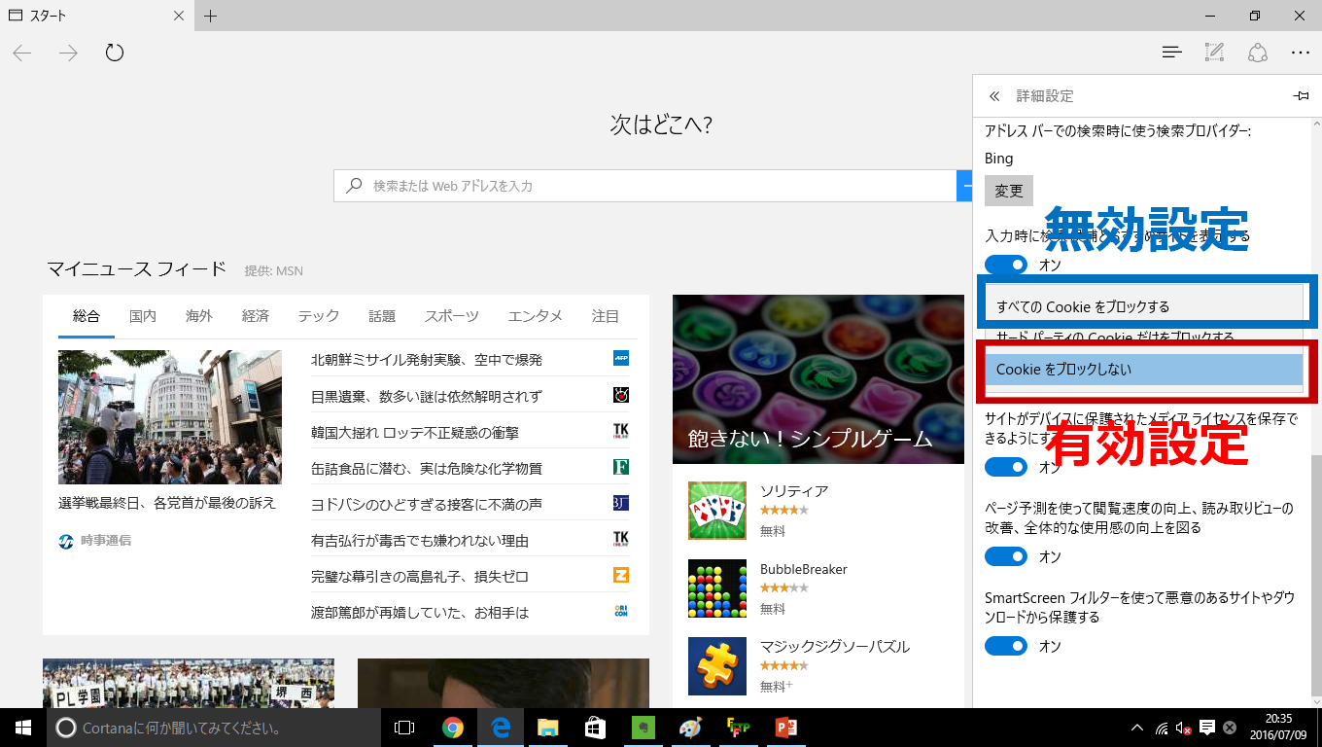Open File Explorer from the taskbar
The width and height of the screenshot is (1322, 747).
(548, 728)
